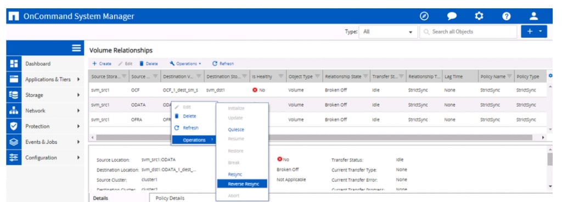This screenshot has width=562, height=202.
Task: Click Refresh in the toolbar
Action: (223, 64)
